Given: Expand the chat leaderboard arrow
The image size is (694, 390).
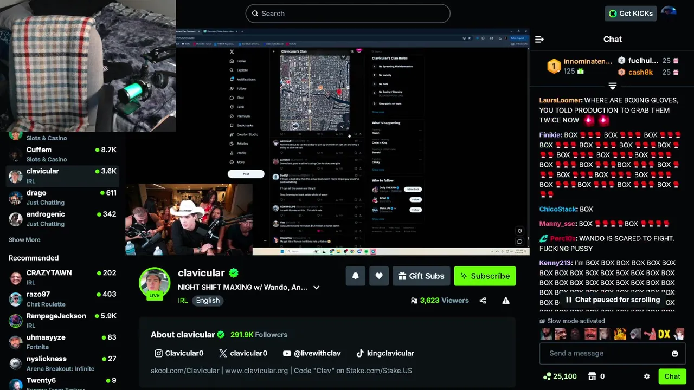Looking at the screenshot, I should [x=612, y=87].
